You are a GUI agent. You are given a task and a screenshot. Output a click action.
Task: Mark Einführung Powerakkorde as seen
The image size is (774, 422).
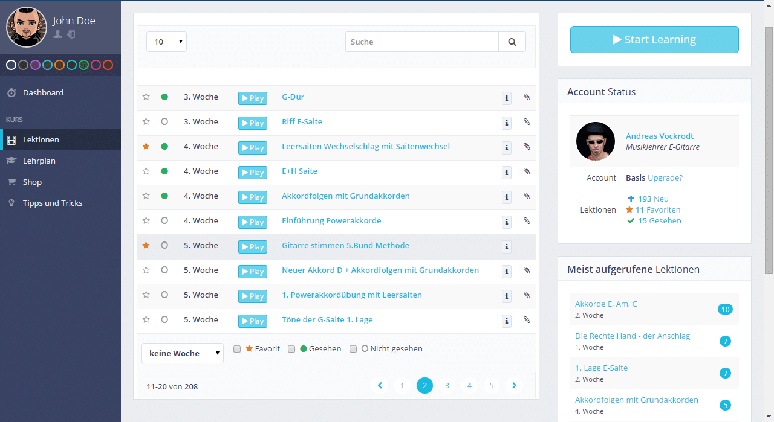click(x=164, y=220)
